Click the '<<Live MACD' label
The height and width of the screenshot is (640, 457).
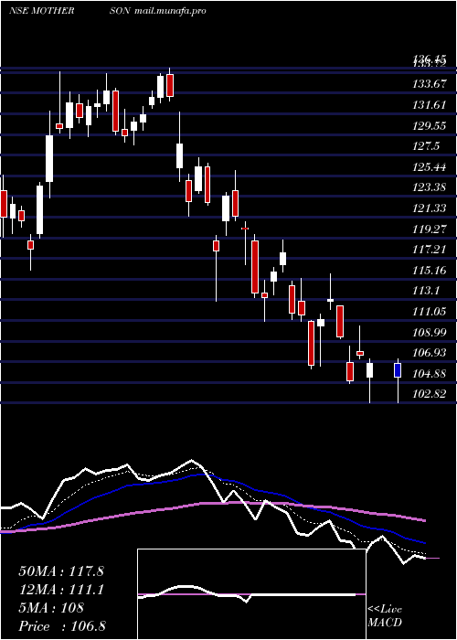[385, 615]
